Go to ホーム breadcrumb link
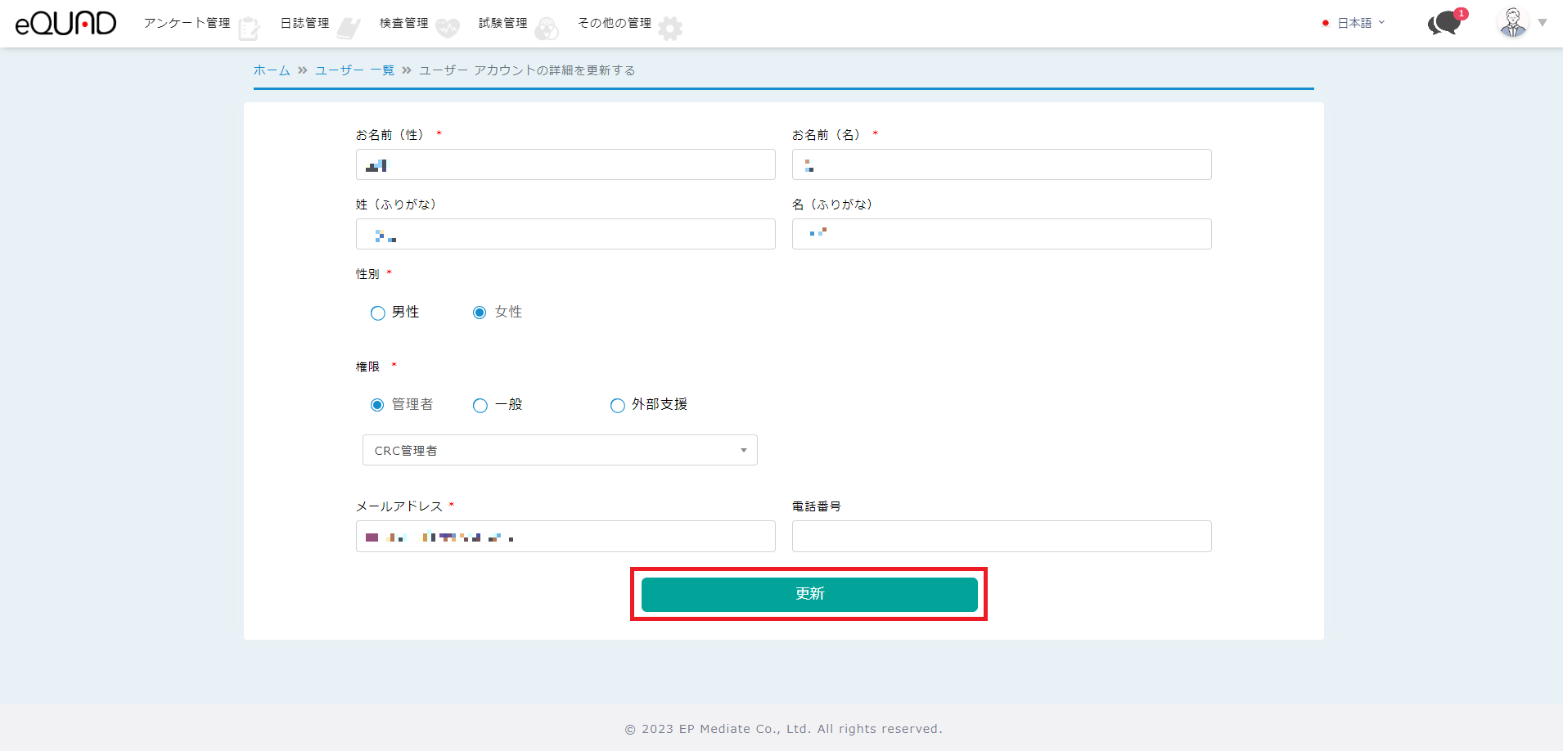1563x751 pixels. point(272,70)
